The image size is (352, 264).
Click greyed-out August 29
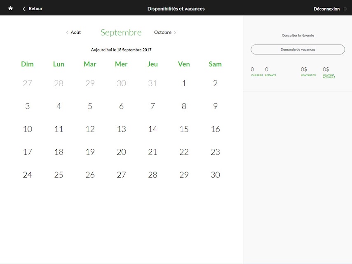point(90,83)
